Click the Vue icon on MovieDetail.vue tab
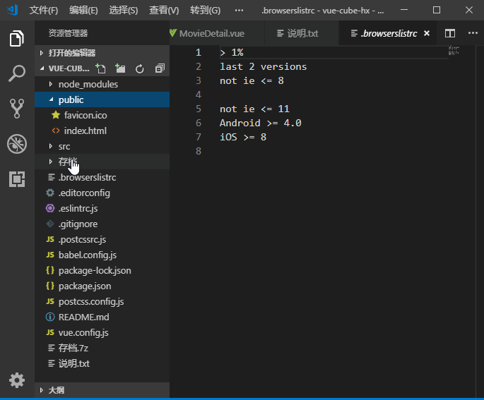484x400 pixels. 173,33
